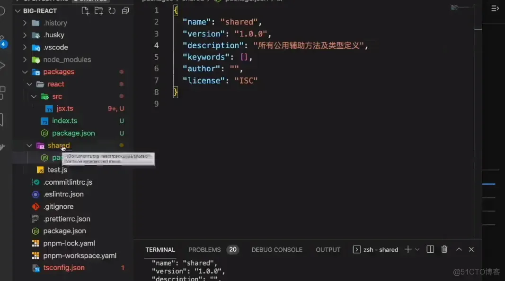Close the terminal panel
The width and height of the screenshot is (505, 281).
tap(471, 249)
